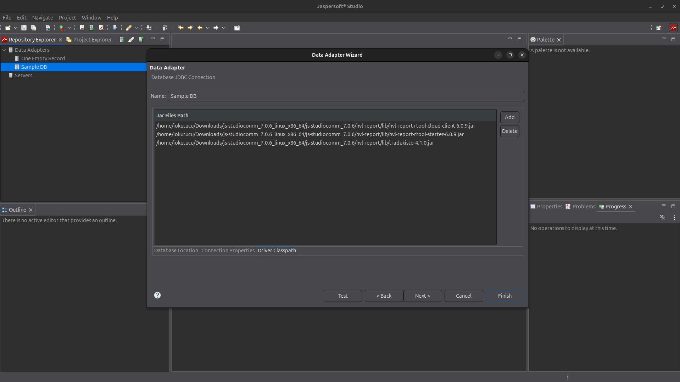Click the binary 010 file toolbar icon
The image size is (680, 382).
(48, 28)
